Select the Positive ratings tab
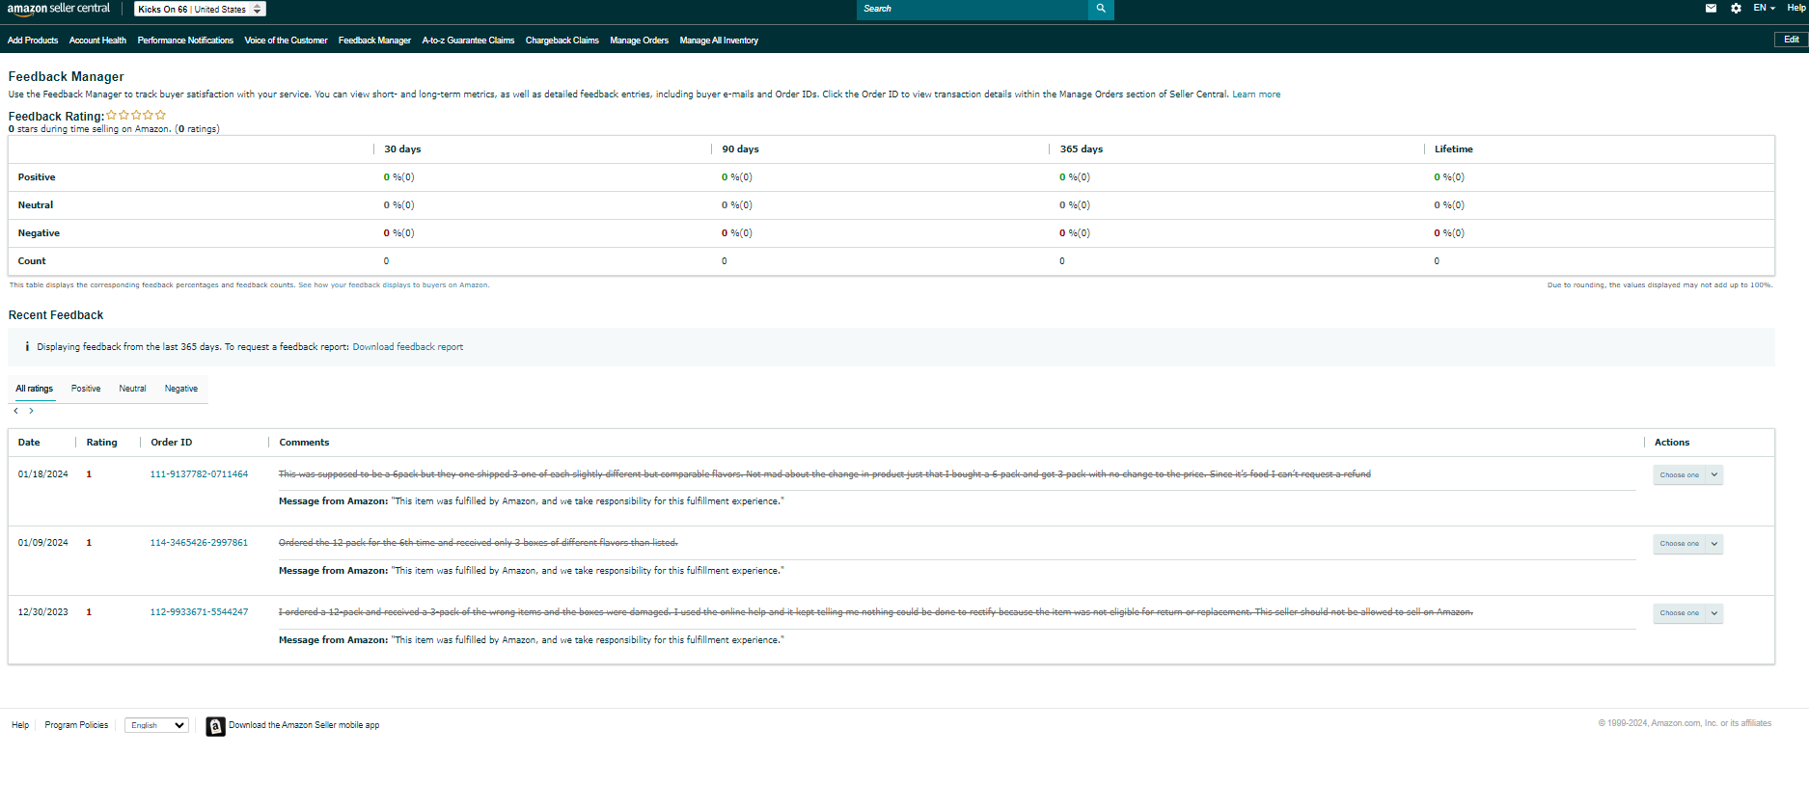 coord(86,389)
